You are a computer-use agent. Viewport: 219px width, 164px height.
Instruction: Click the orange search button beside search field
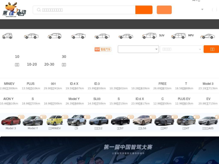coord(144,10)
